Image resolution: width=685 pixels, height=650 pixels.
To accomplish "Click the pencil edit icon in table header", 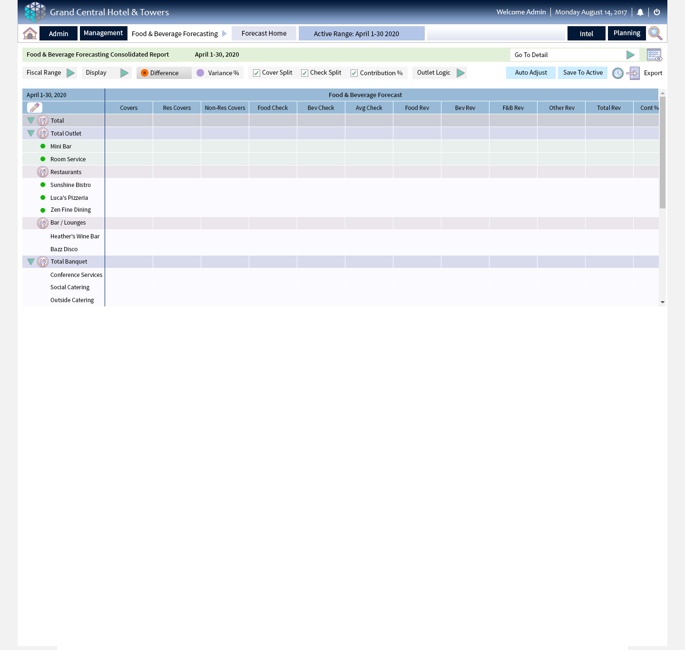I will 35,108.
